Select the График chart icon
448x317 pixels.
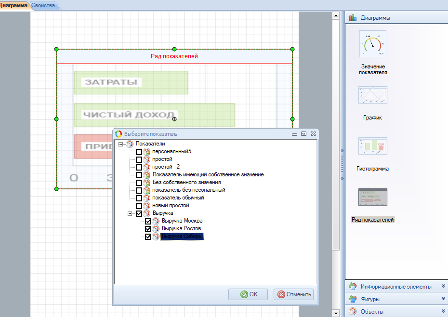[372, 95]
